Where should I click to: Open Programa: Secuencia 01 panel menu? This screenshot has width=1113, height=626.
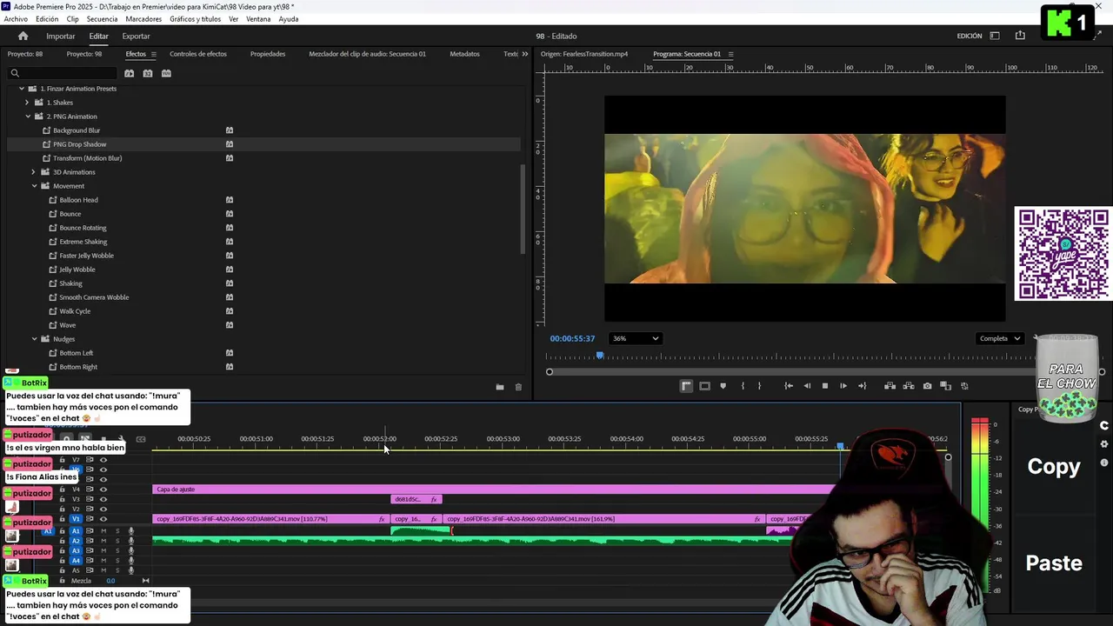730,54
